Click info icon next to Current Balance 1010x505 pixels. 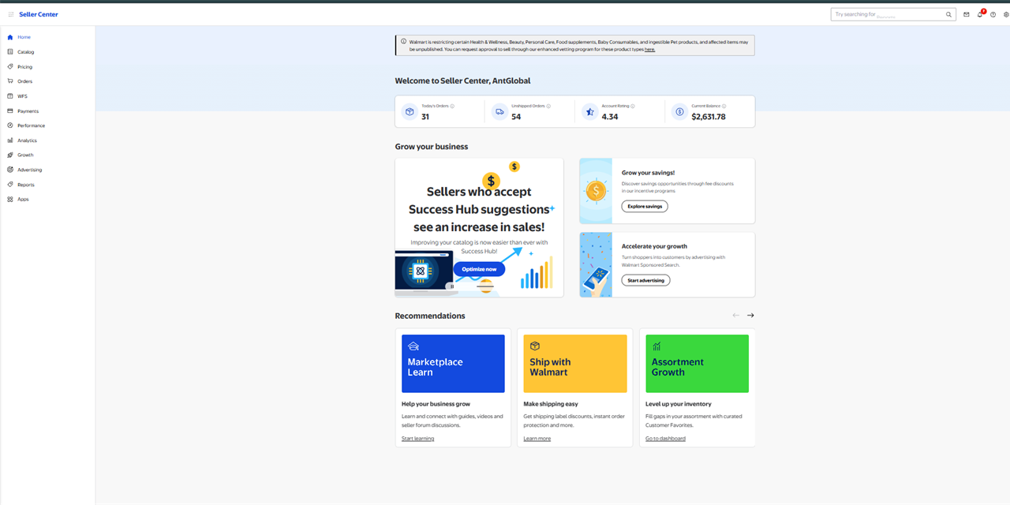pos(724,106)
